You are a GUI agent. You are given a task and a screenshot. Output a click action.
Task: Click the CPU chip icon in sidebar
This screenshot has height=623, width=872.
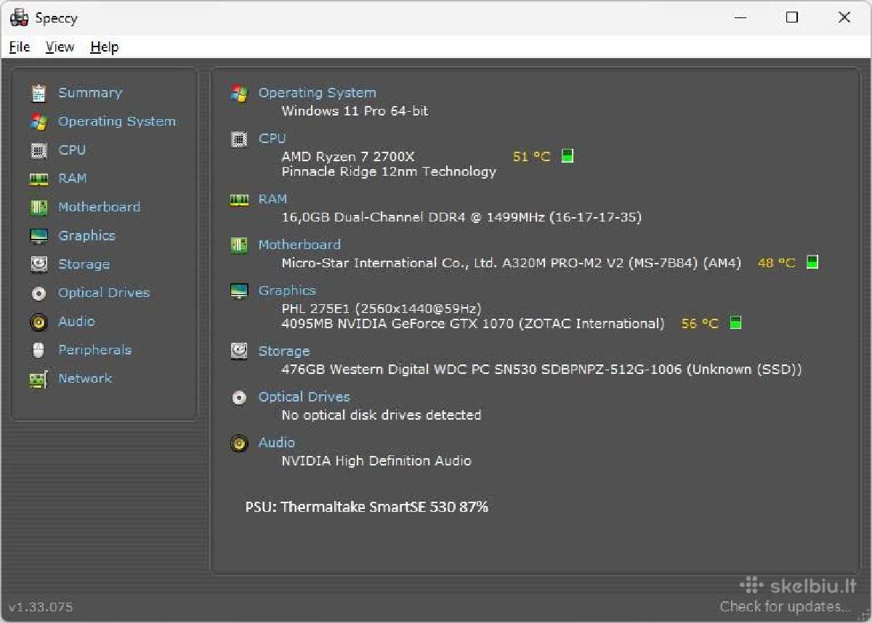(x=39, y=150)
